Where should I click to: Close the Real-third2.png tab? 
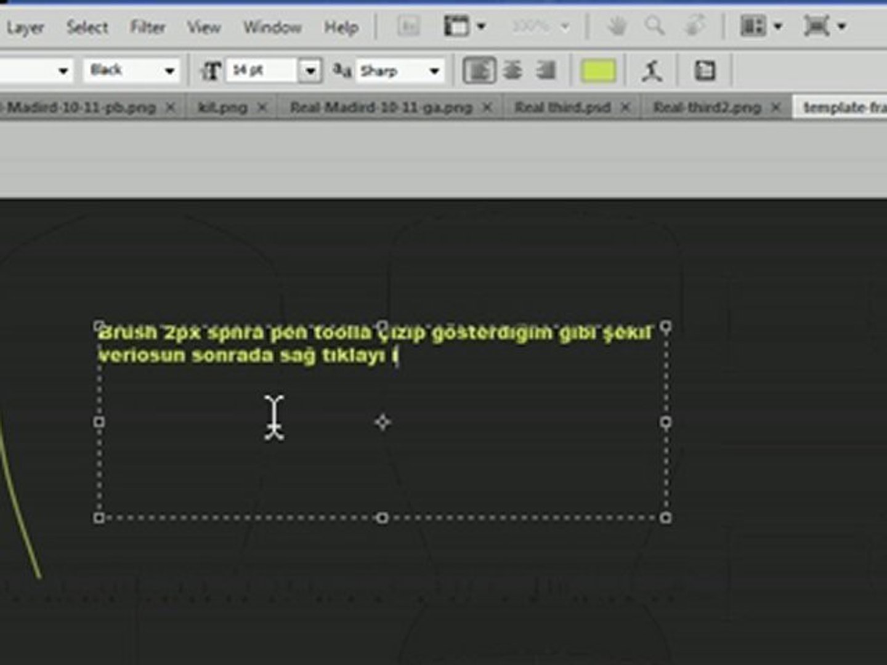[x=776, y=108]
